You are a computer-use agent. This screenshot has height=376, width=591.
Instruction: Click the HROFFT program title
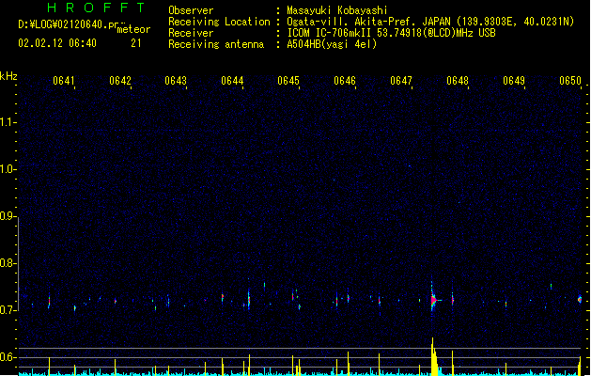pos(97,8)
